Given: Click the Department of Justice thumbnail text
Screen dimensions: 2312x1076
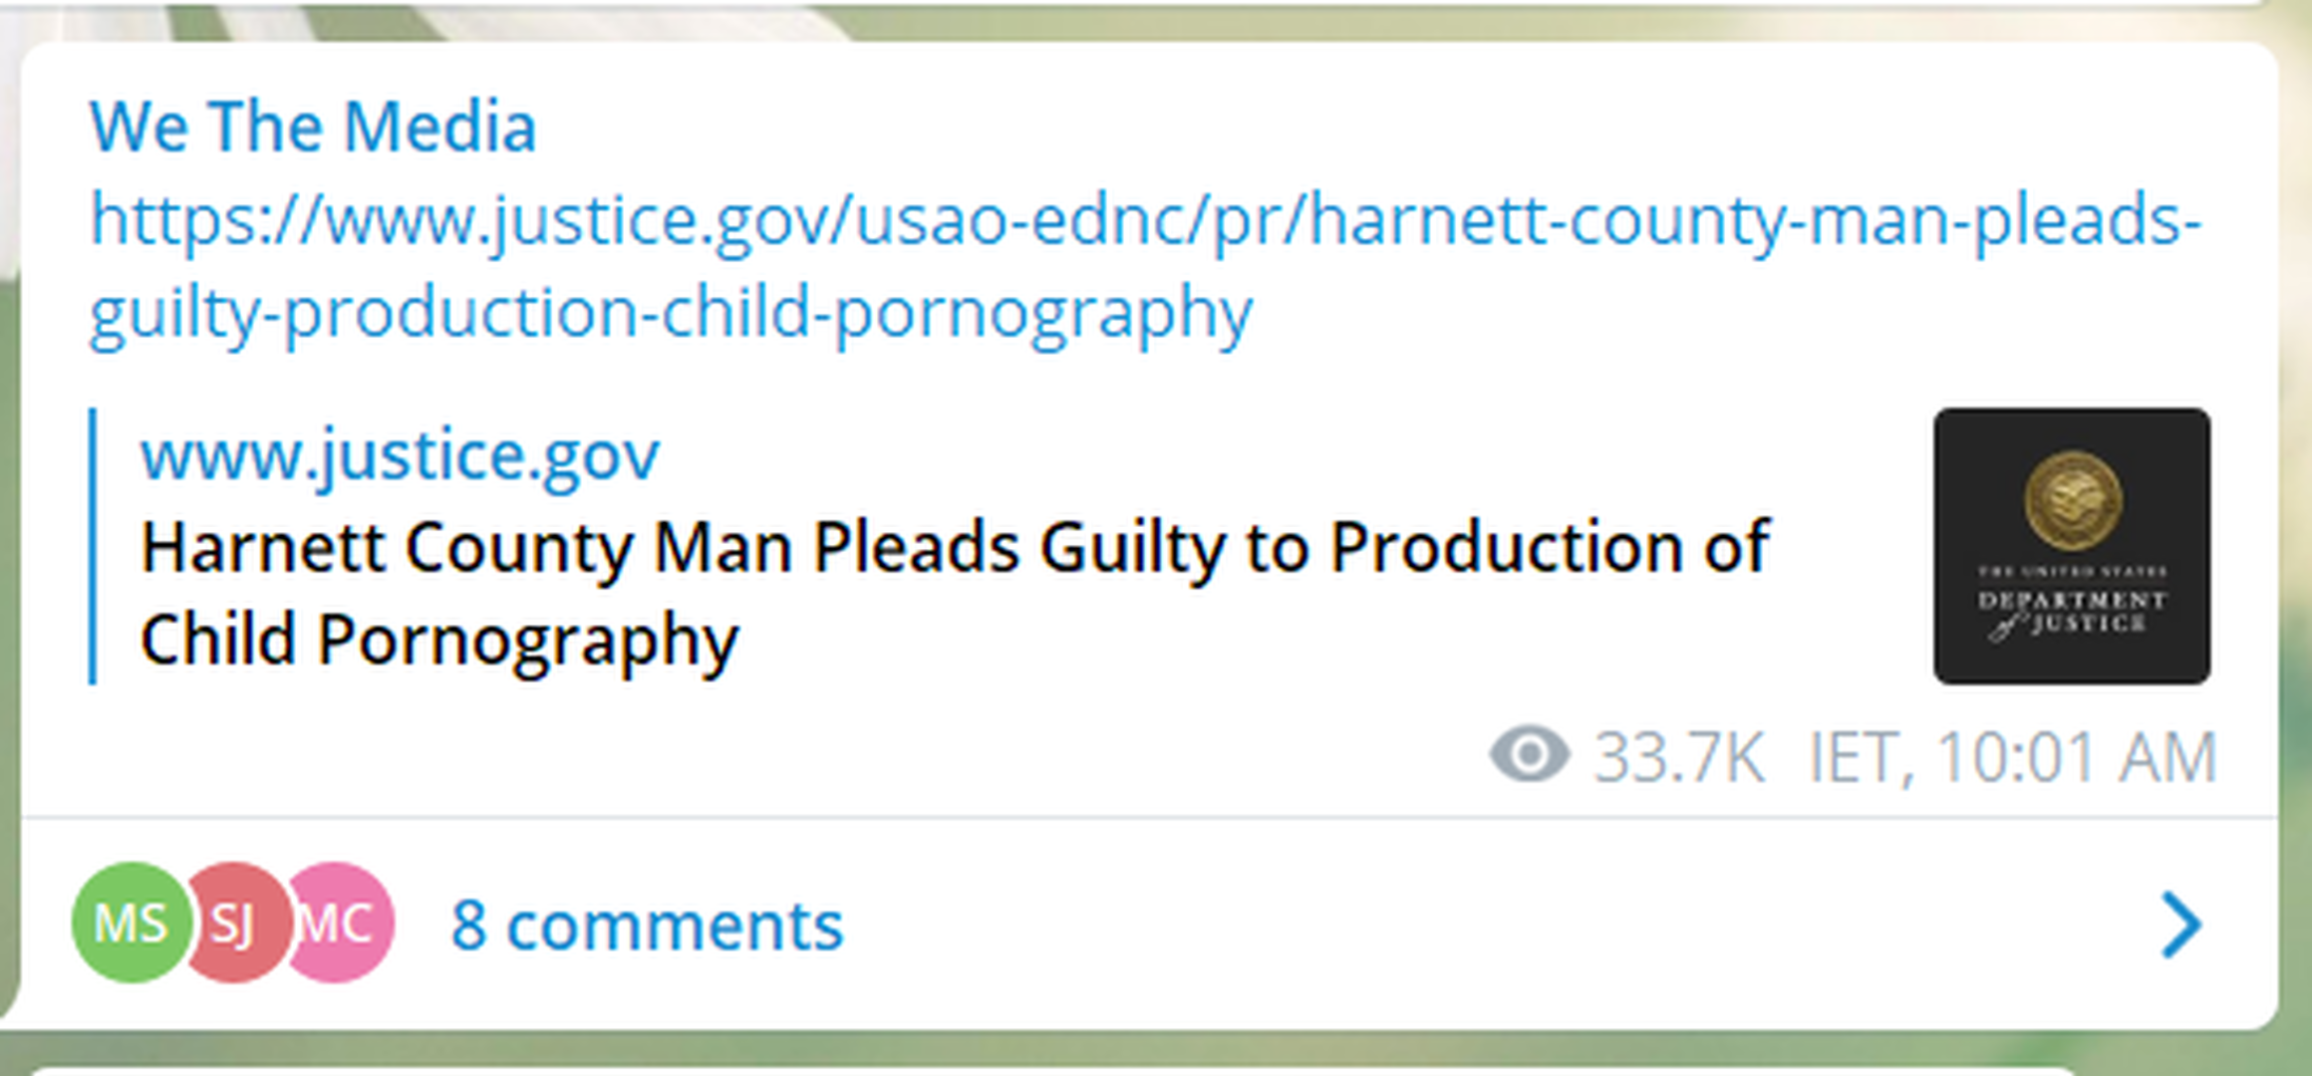Looking at the screenshot, I should (x=2072, y=611).
